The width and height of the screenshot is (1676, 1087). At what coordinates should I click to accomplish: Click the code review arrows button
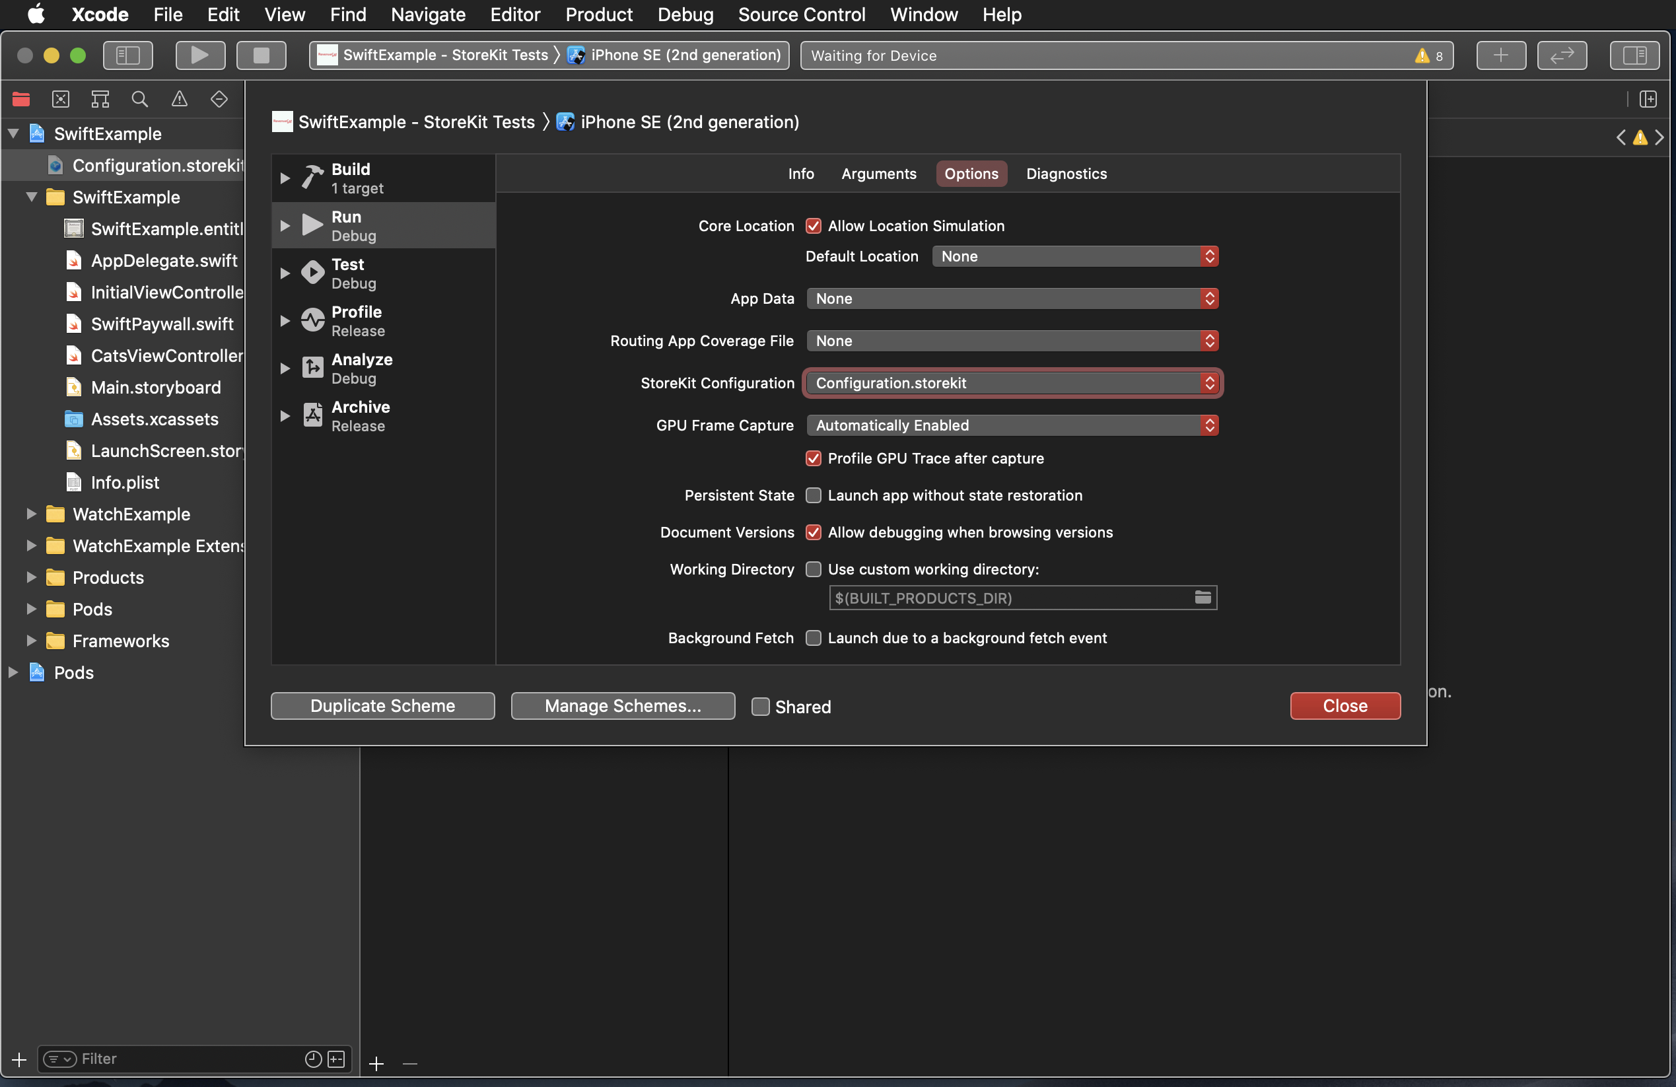[1561, 55]
